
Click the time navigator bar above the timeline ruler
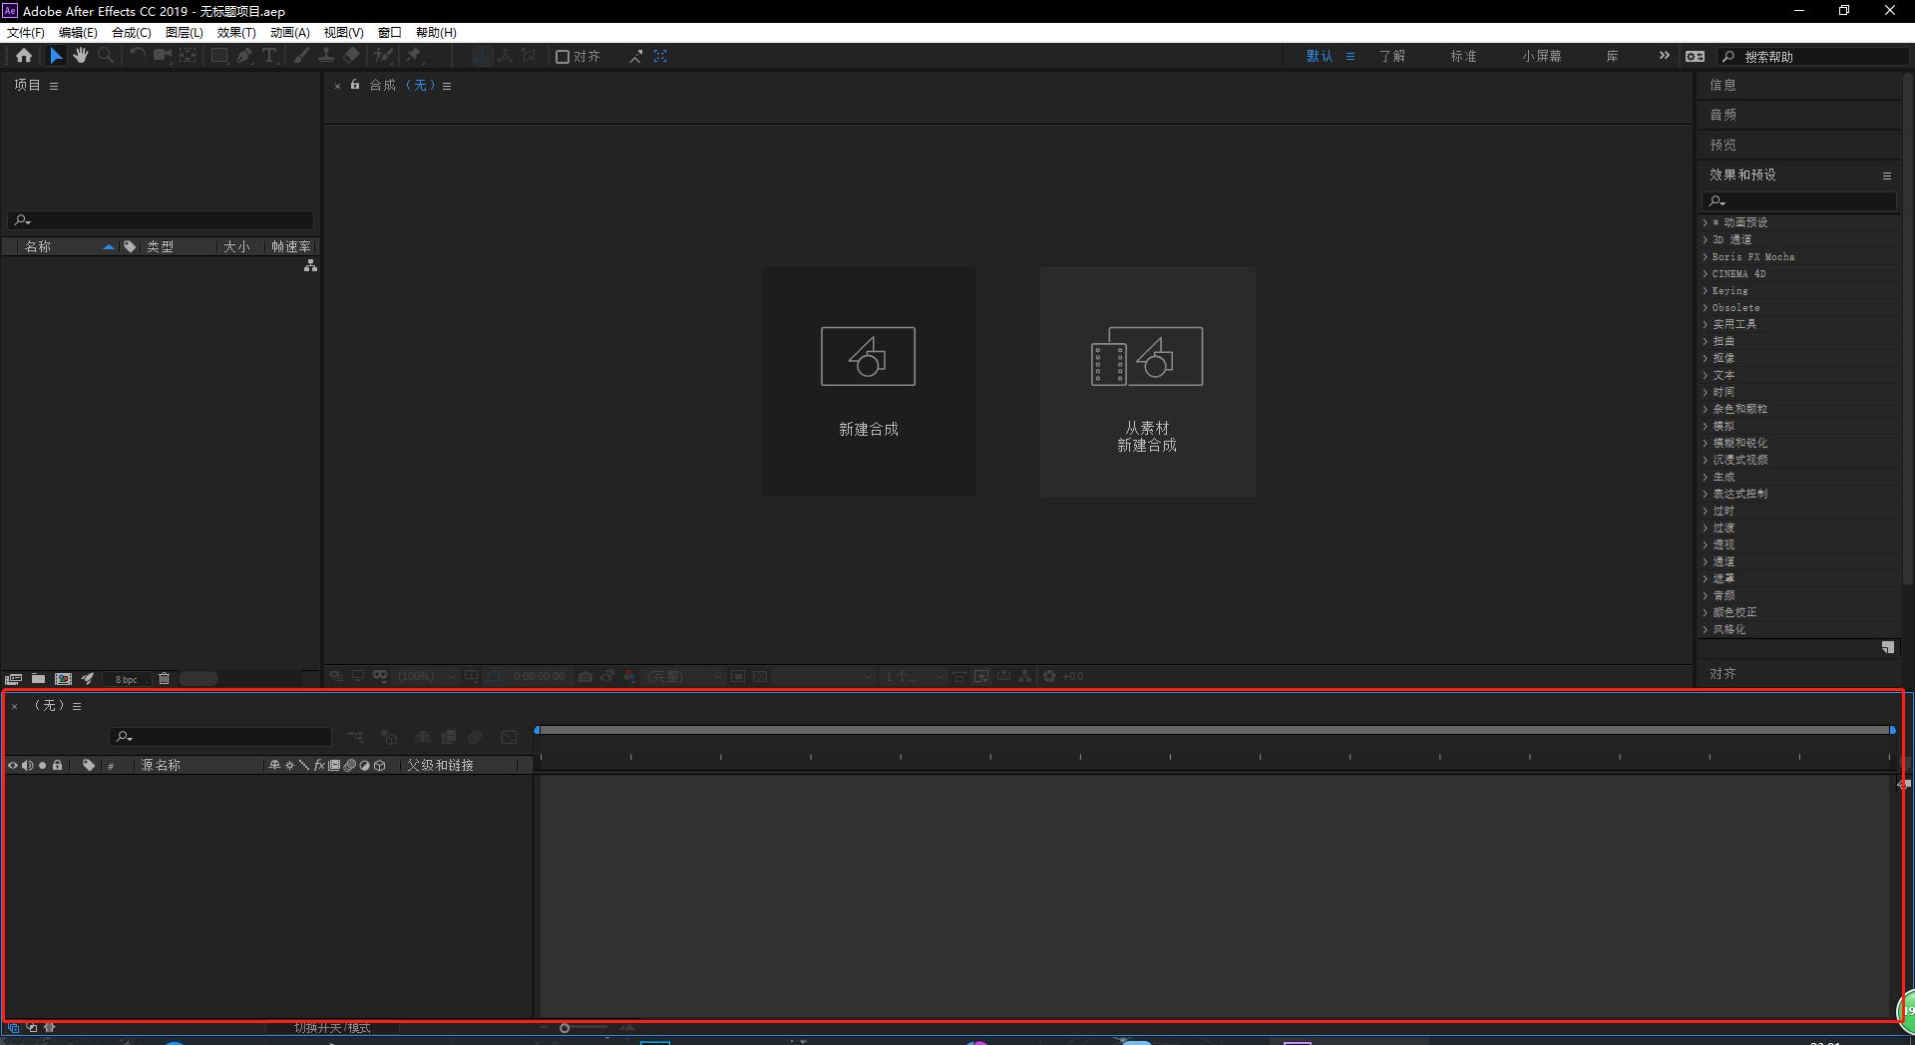[x=1215, y=730]
